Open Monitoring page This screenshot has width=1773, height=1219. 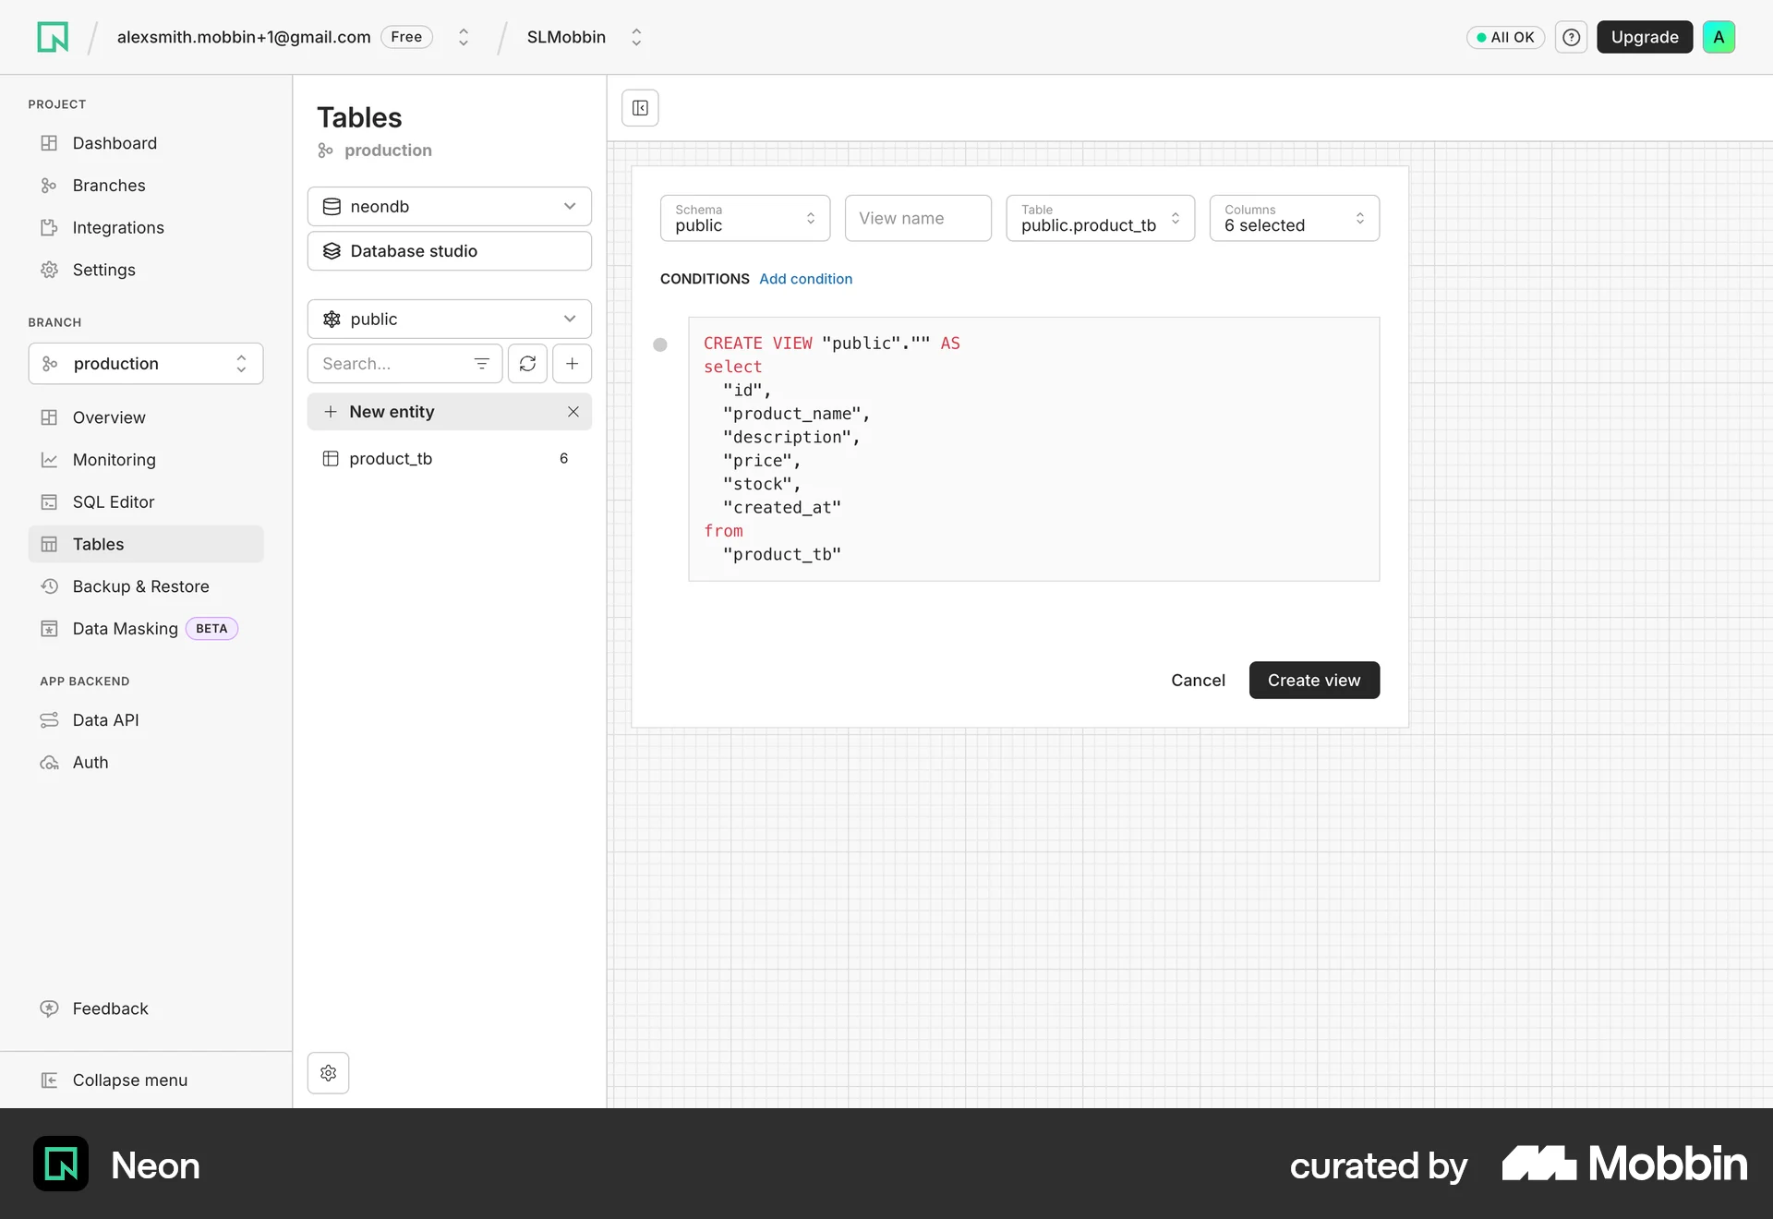click(146, 460)
